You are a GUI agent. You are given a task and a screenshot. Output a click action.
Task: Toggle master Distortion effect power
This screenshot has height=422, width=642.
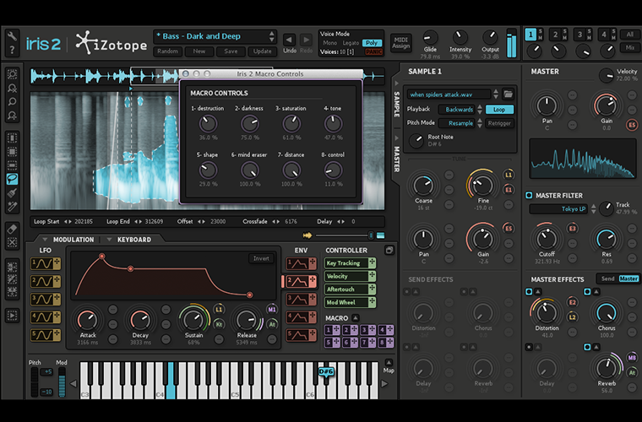(529, 291)
